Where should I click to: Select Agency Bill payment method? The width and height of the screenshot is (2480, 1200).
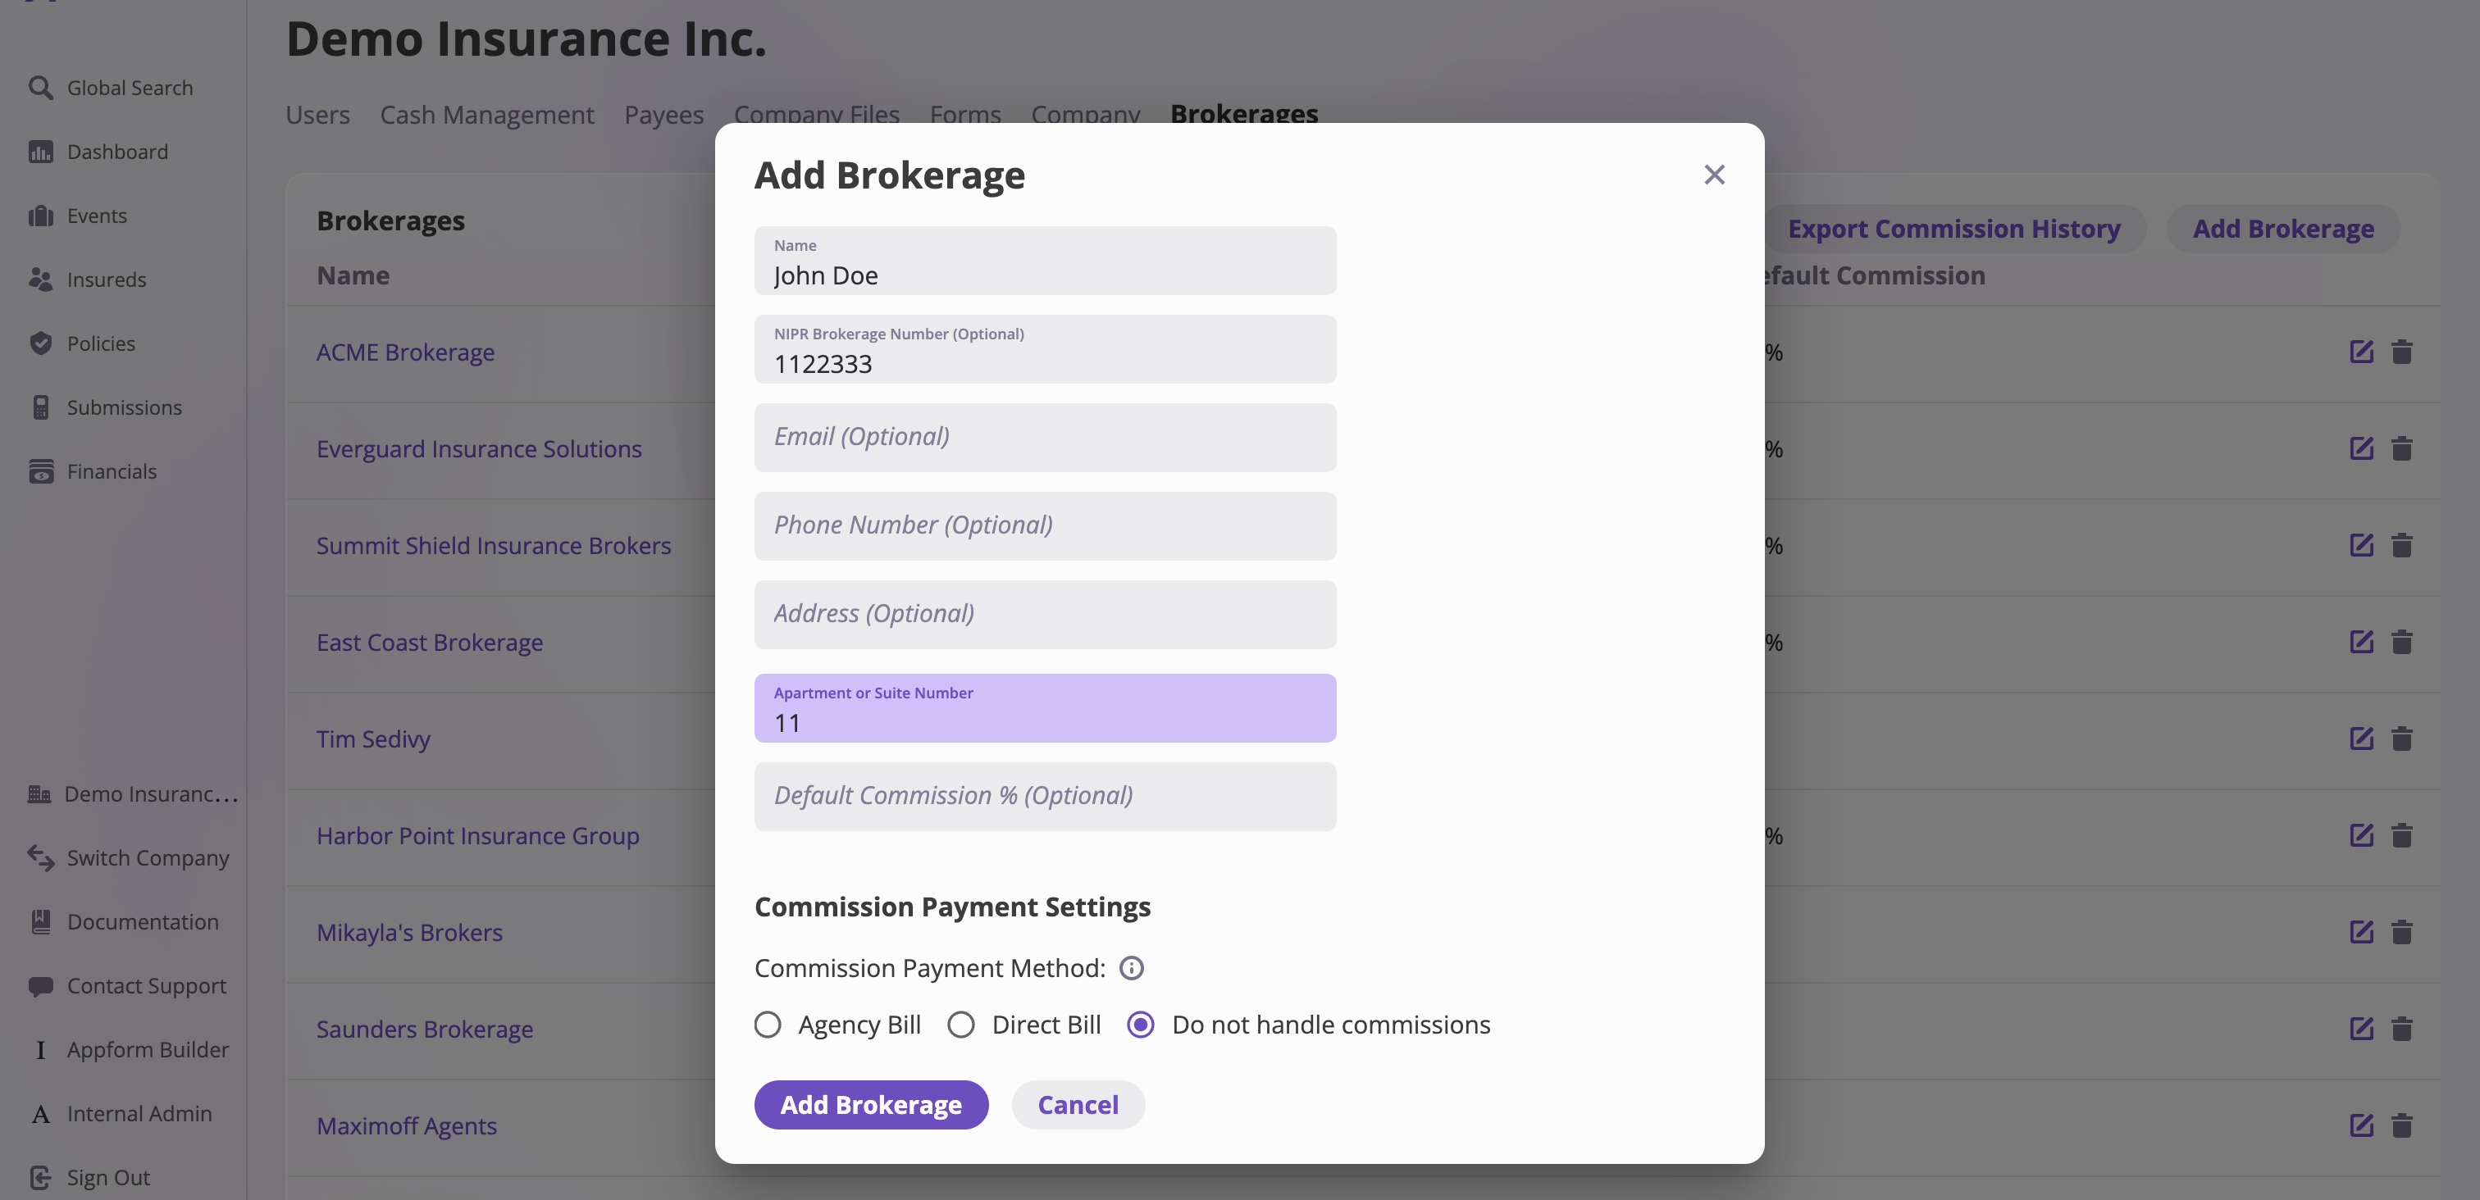(x=768, y=1025)
